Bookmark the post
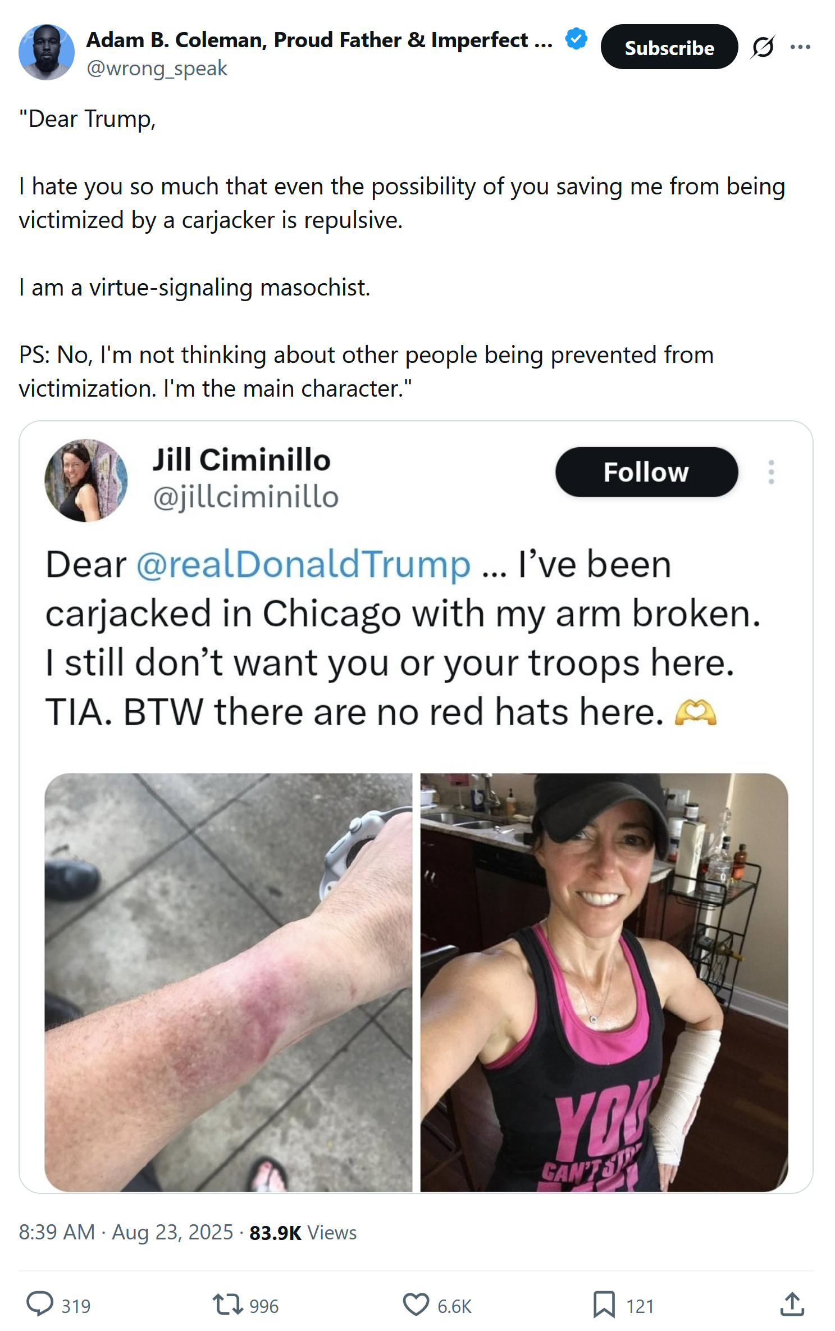 click(x=604, y=1304)
